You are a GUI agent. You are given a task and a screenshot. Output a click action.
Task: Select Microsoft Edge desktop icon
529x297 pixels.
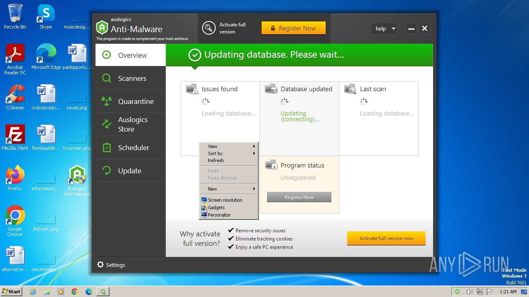[46, 57]
